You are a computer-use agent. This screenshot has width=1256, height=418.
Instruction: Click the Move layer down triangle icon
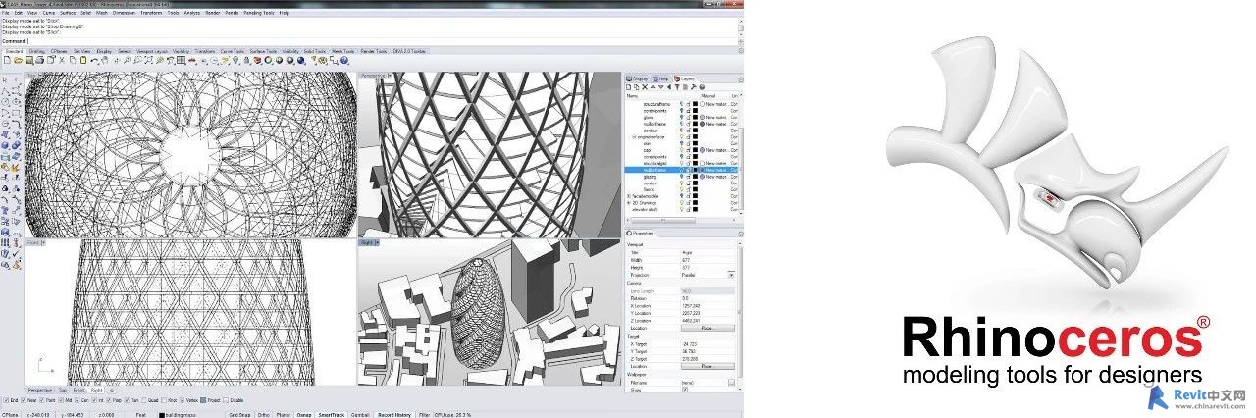661,86
